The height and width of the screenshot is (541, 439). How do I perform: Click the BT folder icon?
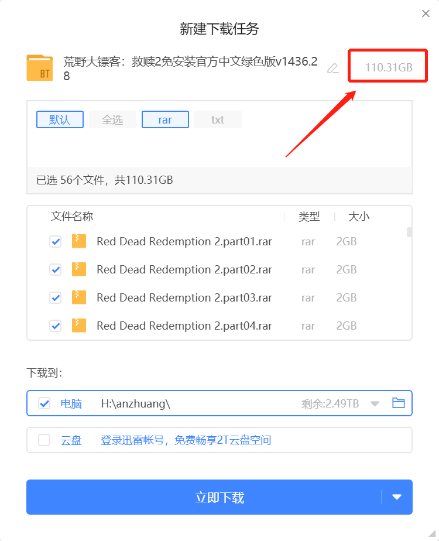[x=40, y=68]
